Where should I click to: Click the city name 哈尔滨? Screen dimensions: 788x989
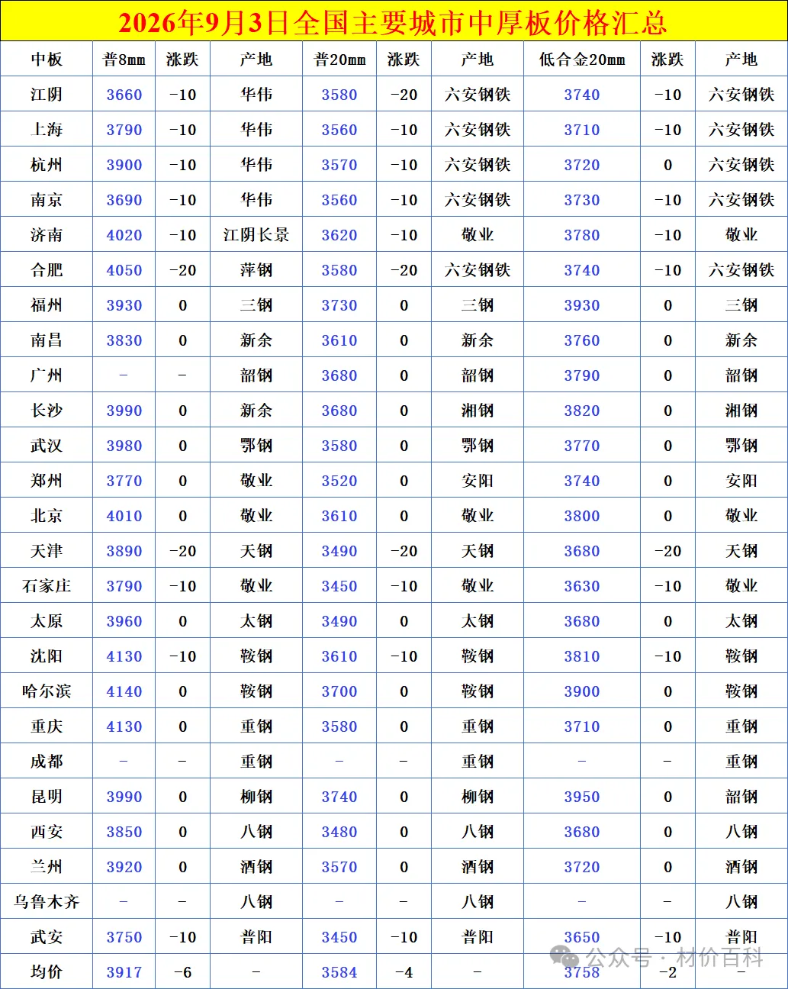47,691
